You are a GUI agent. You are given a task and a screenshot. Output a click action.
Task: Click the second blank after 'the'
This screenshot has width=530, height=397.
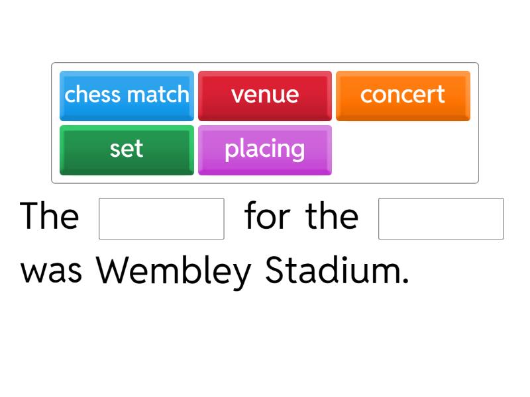(441, 218)
